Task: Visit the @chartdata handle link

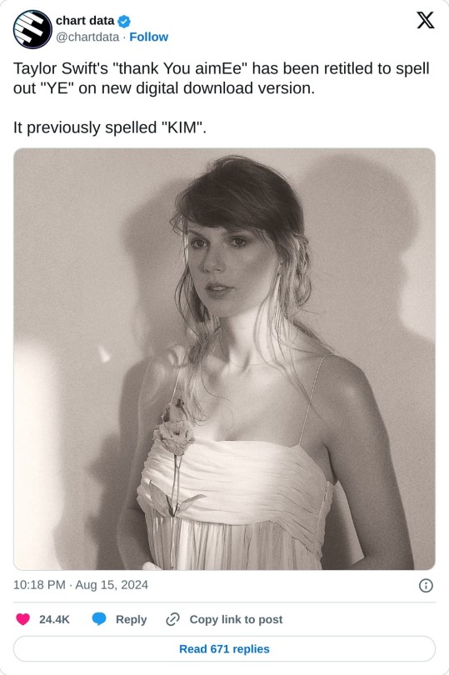Action: 87,37
